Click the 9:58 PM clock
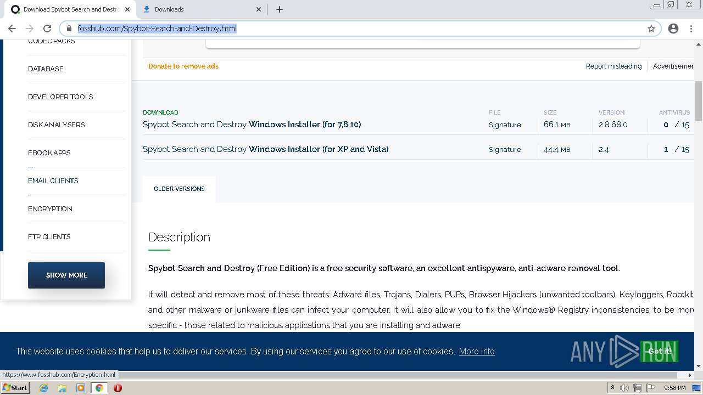The image size is (703, 395). tap(674, 388)
